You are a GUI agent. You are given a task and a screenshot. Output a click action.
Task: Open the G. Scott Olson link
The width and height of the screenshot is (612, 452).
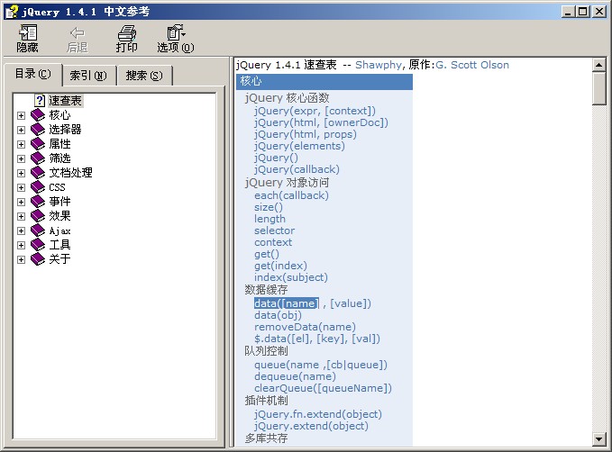(x=471, y=65)
